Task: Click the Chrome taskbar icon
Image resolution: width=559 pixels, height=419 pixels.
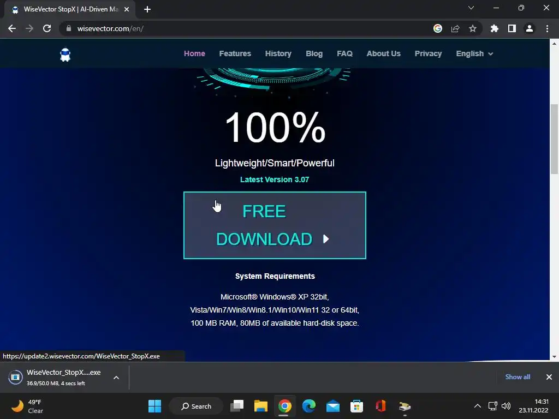Action: click(284, 406)
